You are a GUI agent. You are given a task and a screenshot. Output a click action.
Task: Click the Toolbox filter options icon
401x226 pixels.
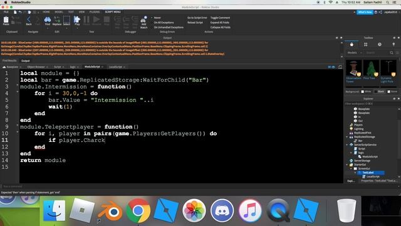397,53
